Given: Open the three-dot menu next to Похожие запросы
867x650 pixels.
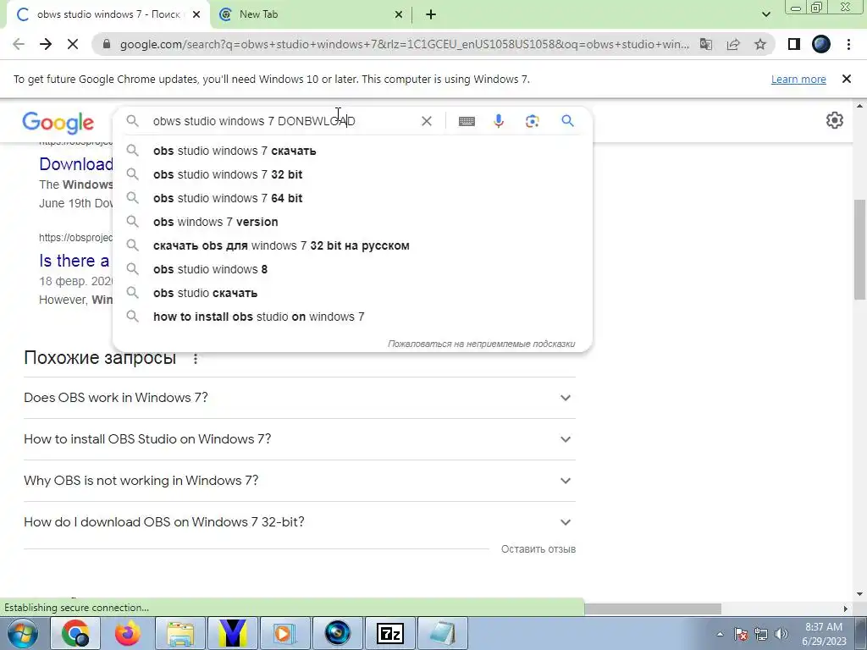Looking at the screenshot, I should click(x=196, y=359).
